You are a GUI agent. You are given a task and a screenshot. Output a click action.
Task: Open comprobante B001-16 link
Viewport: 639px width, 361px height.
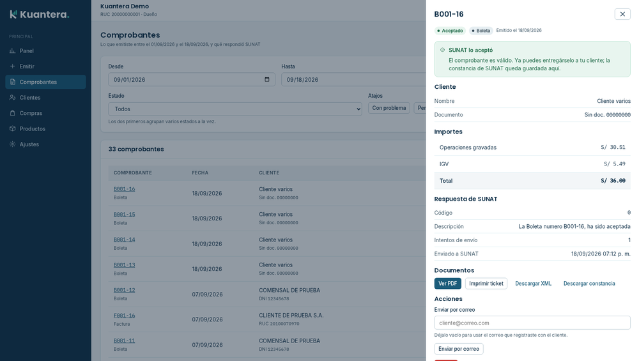pyautogui.click(x=125, y=189)
